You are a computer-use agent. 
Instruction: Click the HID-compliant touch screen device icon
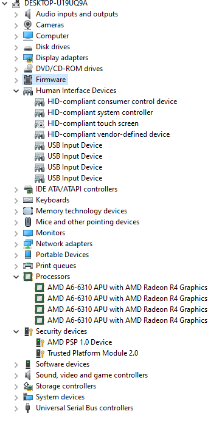40,123
